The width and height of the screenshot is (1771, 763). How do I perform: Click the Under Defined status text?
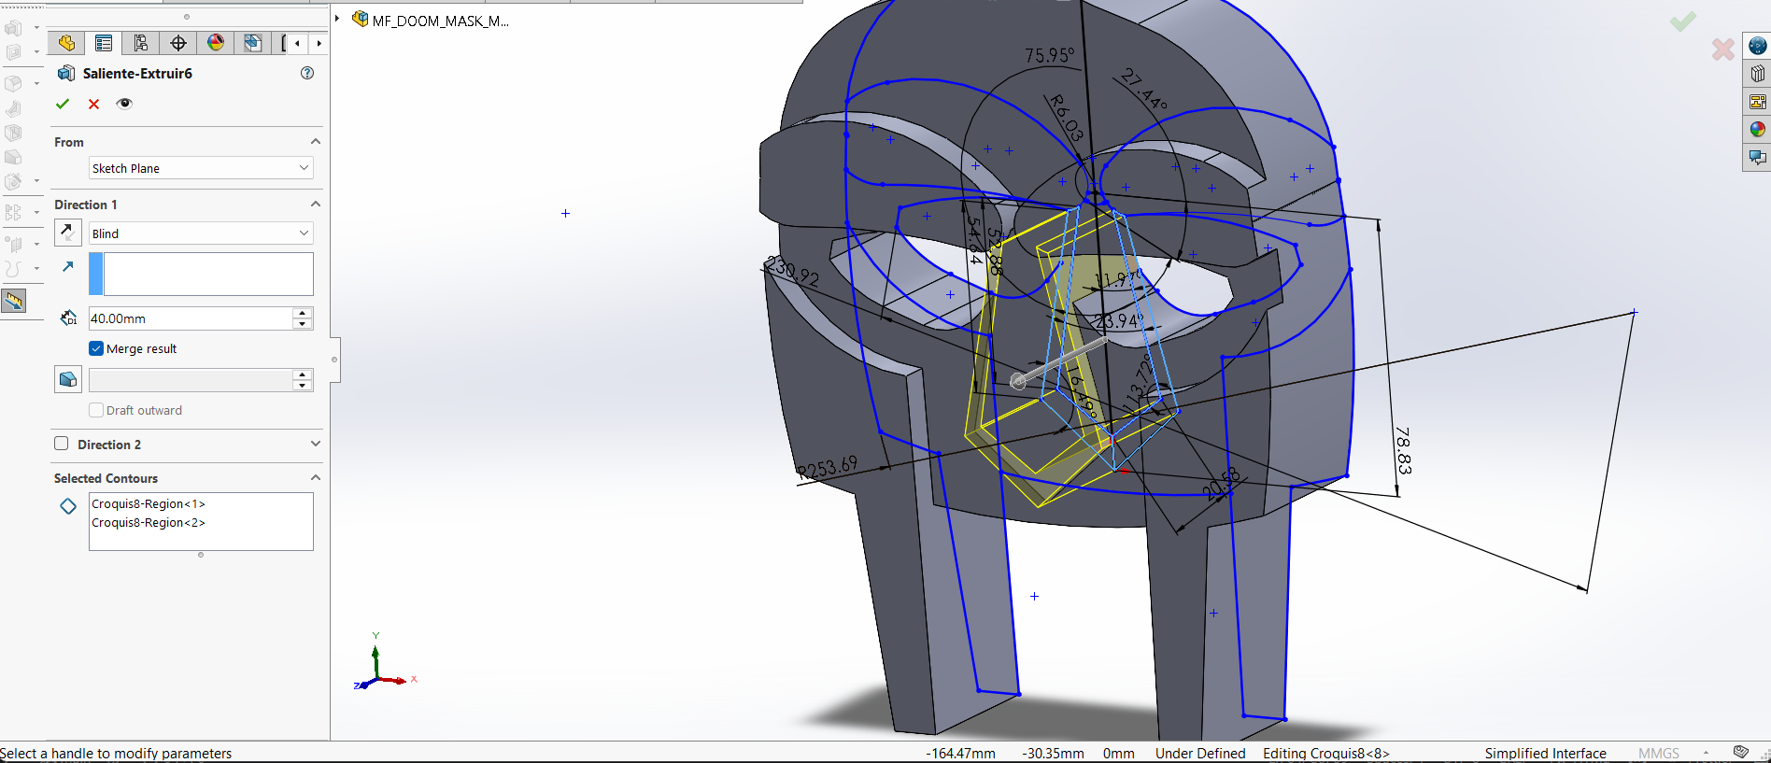click(x=1200, y=754)
